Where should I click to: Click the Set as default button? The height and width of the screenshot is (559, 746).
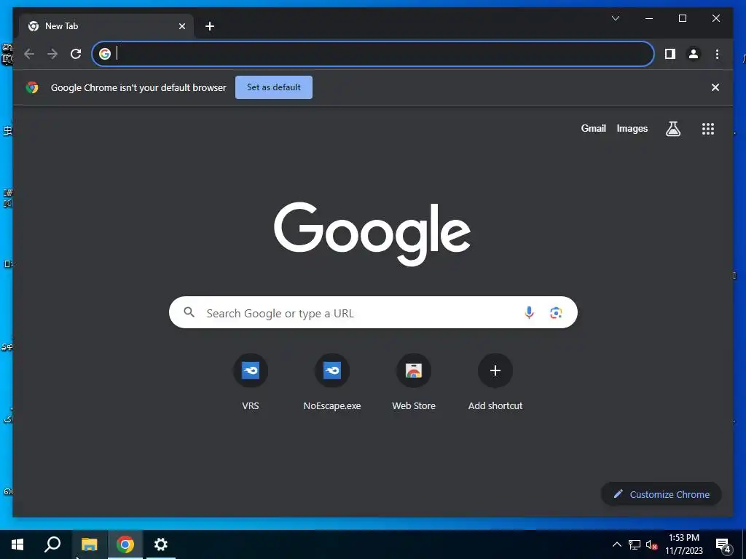(x=274, y=87)
